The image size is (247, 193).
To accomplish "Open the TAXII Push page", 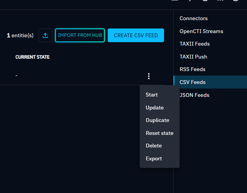I will tap(194, 57).
